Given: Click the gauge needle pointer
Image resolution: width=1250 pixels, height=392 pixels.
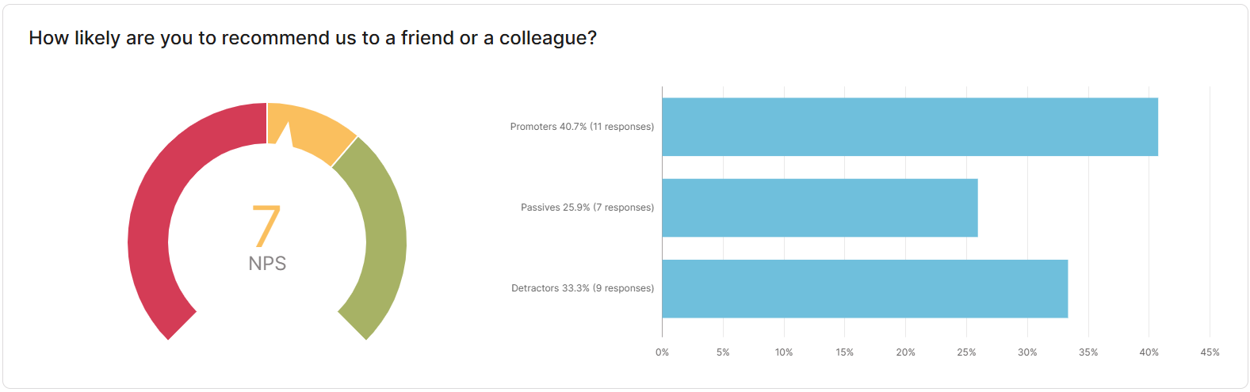Looking at the screenshot, I should click(284, 135).
